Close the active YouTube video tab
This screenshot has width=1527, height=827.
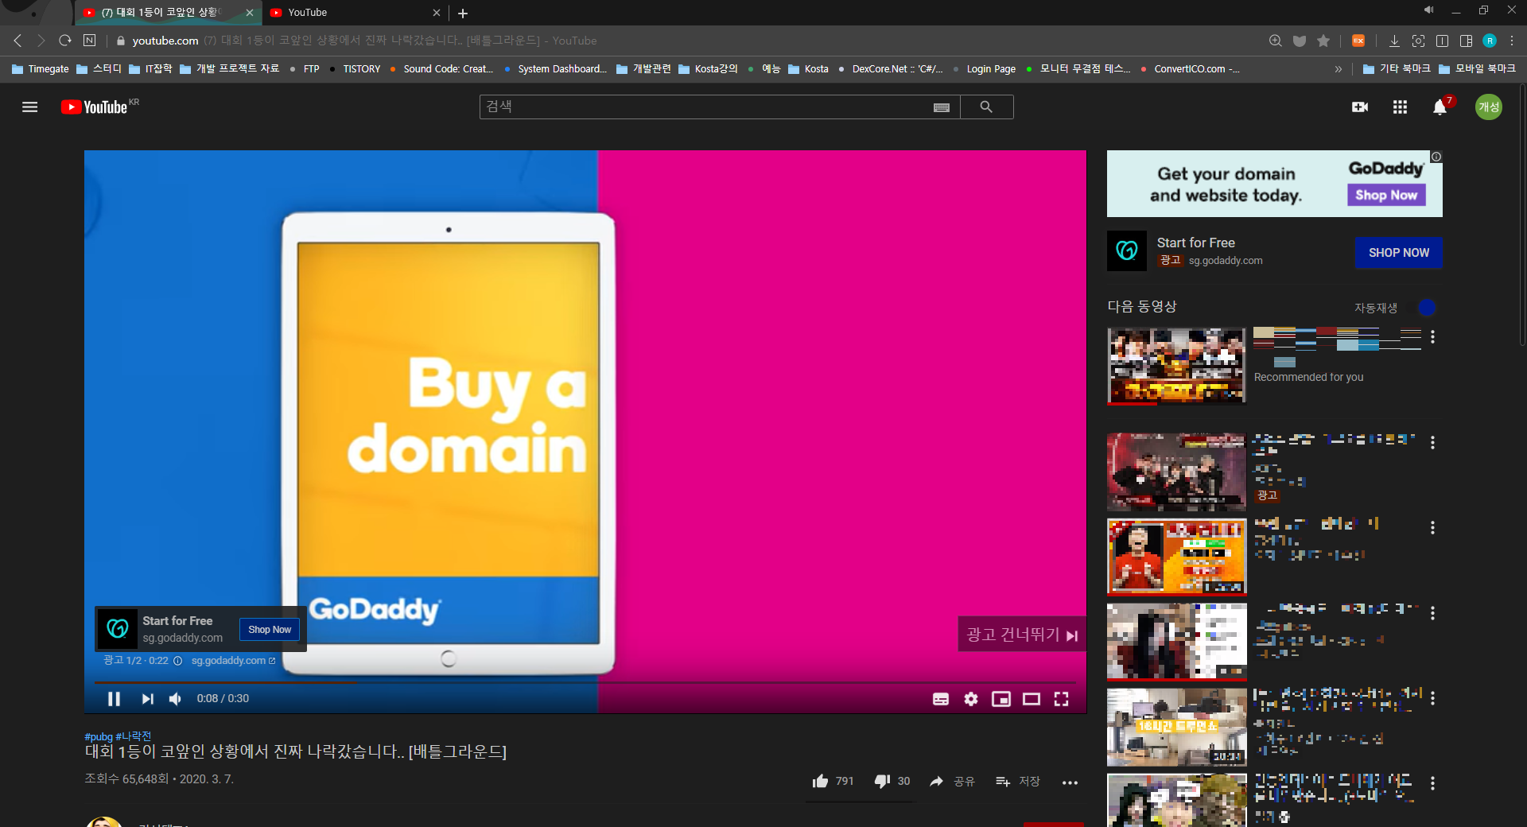pos(250,13)
